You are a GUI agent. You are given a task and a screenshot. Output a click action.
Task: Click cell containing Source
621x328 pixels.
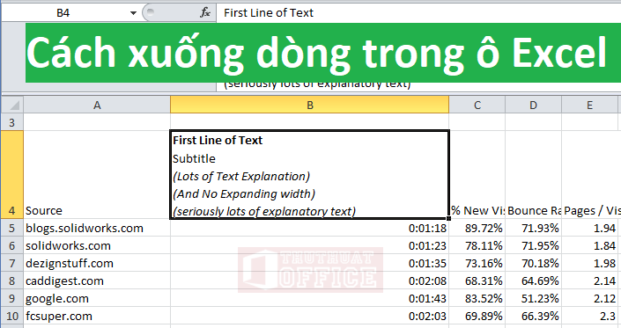click(x=97, y=175)
